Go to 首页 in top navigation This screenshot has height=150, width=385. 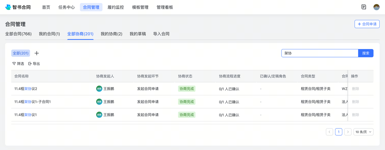[46, 7]
